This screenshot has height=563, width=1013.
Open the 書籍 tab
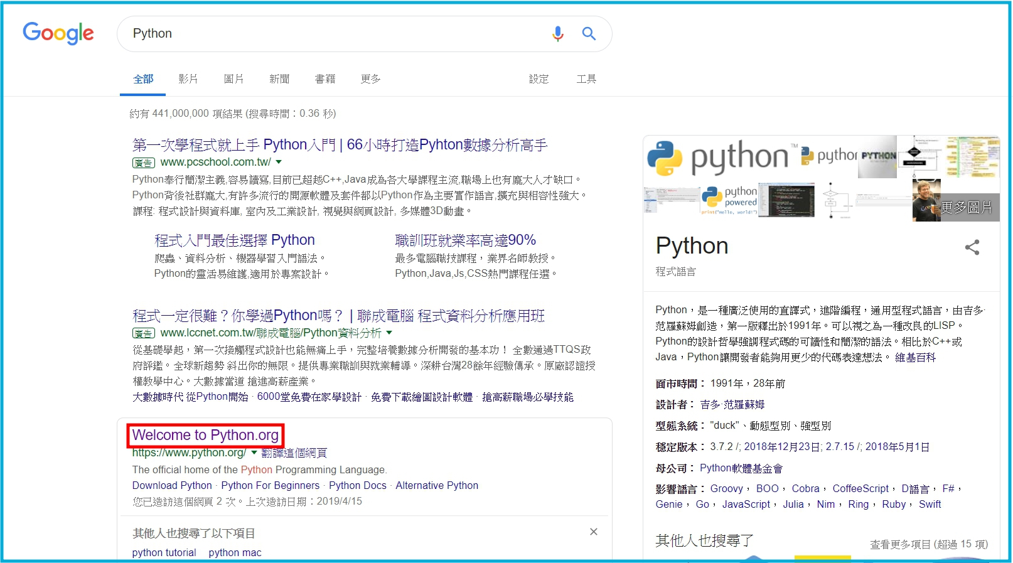(x=325, y=79)
